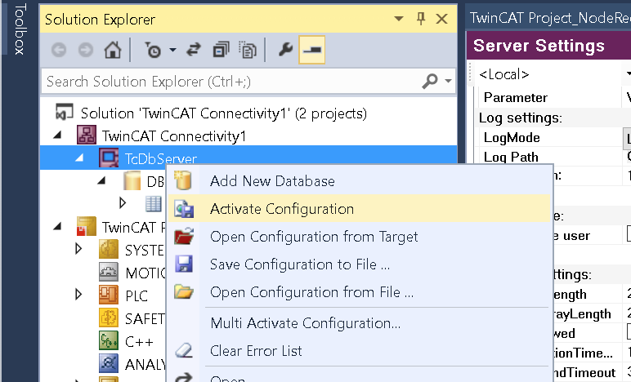The image size is (631, 382).
Task: Choose Save Configuration to File menu entry
Action: pos(360,264)
